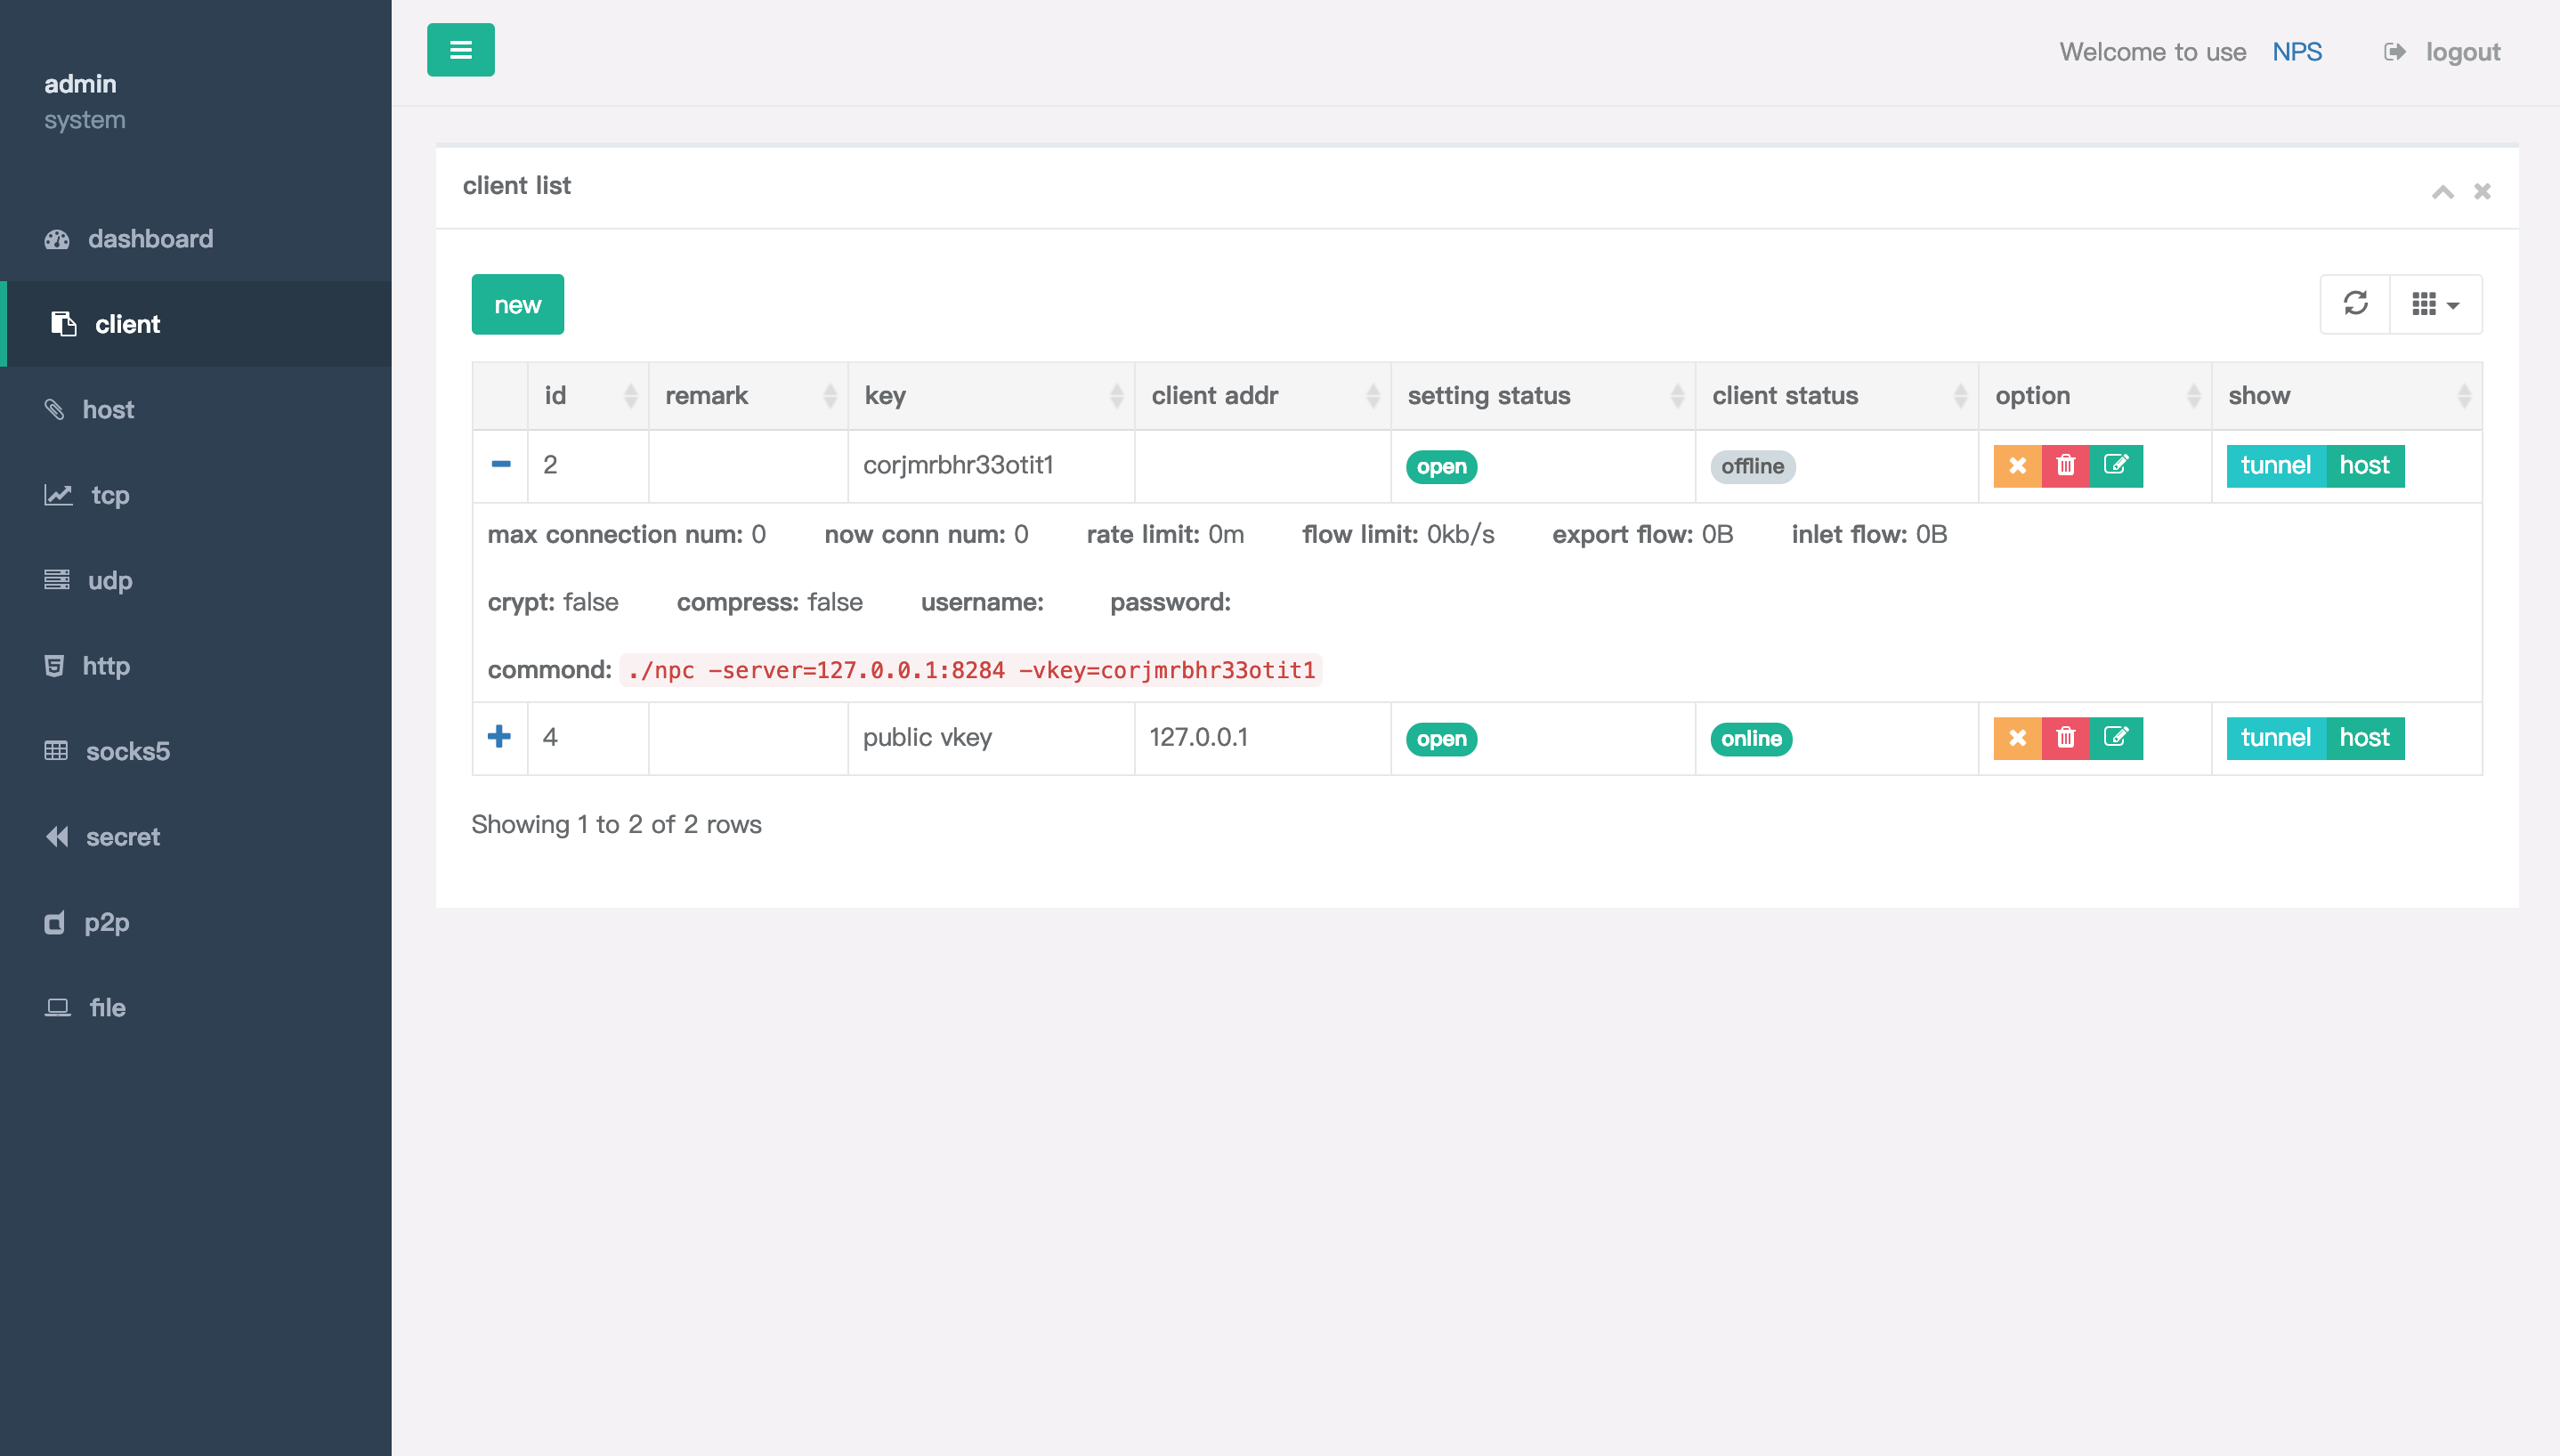Click the 'export flow: 0B' detail
The image size is (2560, 1456).
click(x=1642, y=535)
